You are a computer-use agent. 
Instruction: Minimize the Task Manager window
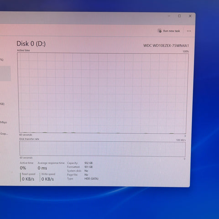click(x=169, y=16)
